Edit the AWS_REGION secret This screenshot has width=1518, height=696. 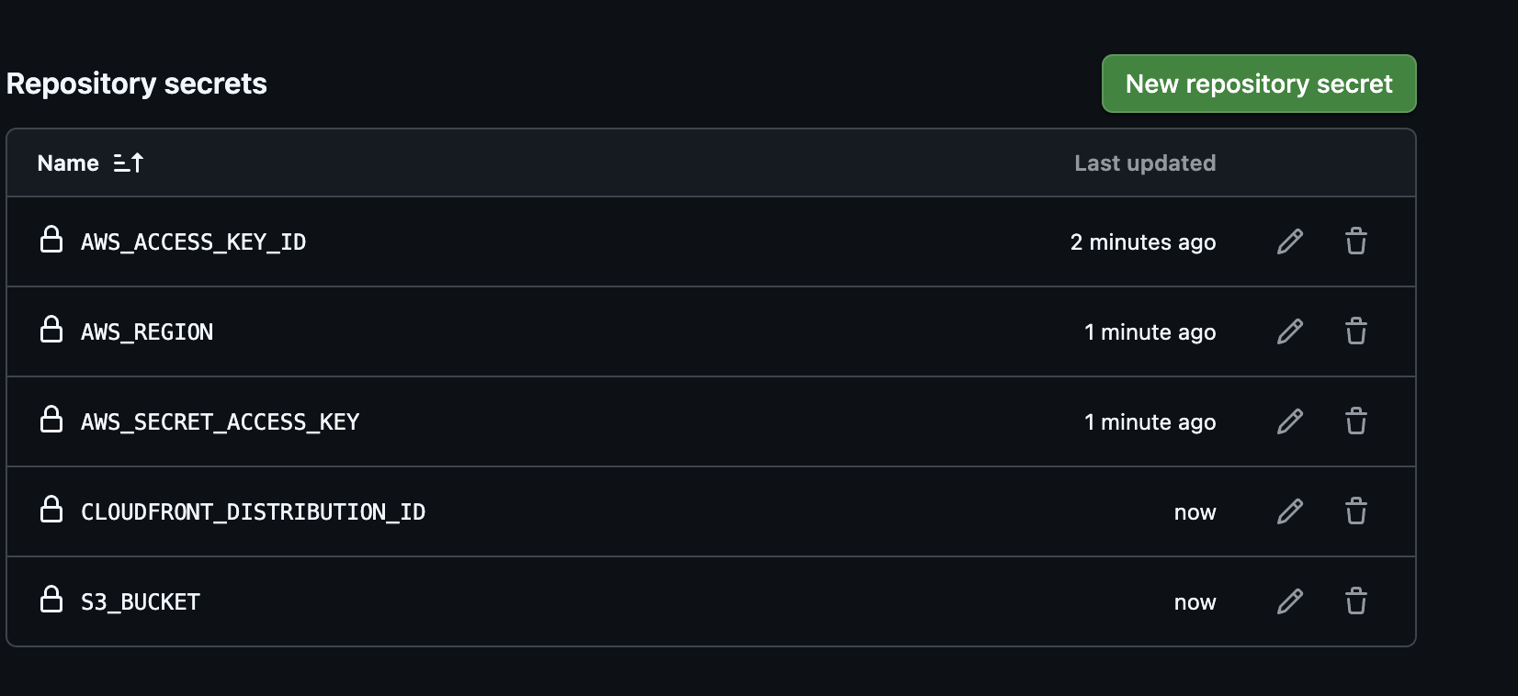click(1290, 331)
